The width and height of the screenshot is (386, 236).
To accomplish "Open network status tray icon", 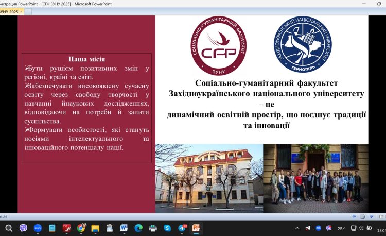I will pos(354,228).
